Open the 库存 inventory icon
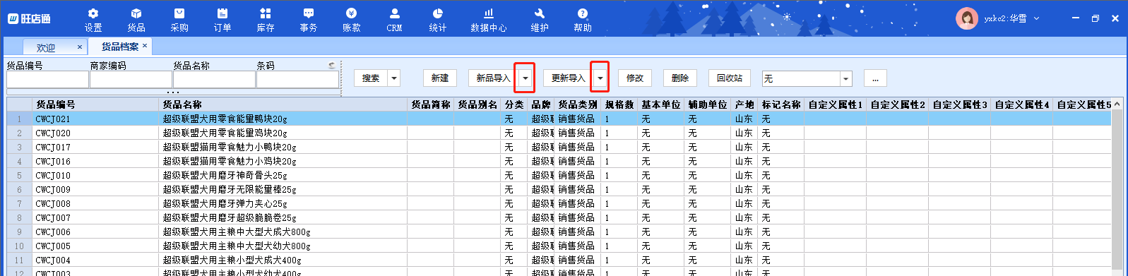 point(266,13)
